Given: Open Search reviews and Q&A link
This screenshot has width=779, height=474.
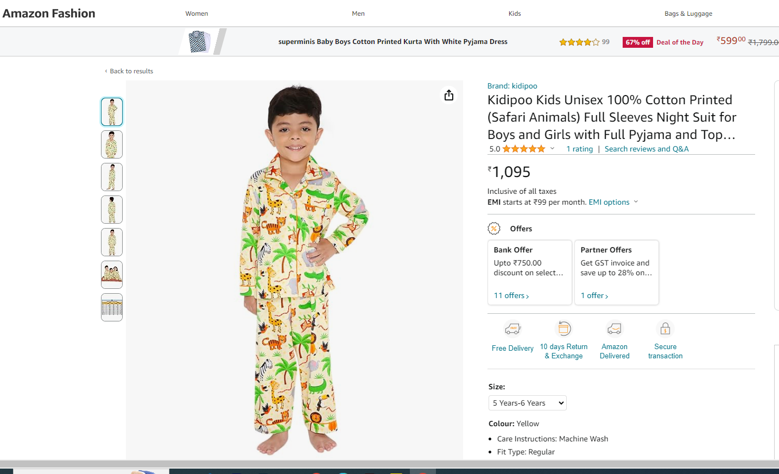Looking at the screenshot, I should click(x=647, y=149).
